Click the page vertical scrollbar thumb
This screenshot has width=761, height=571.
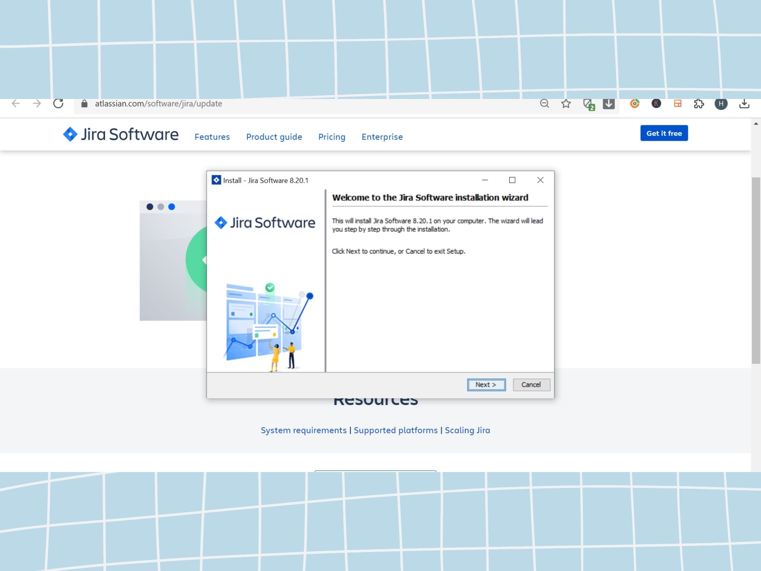pos(756,270)
